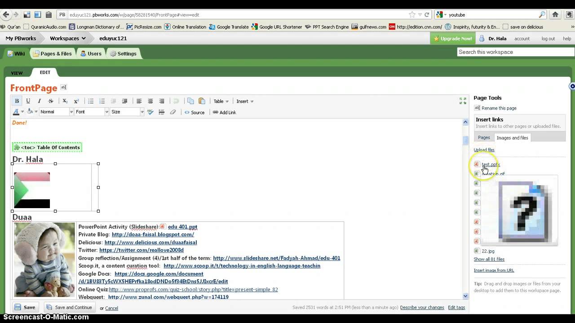The image size is (575, 323).
Task: Expand editor to full screen
Action: coord(463,101)
